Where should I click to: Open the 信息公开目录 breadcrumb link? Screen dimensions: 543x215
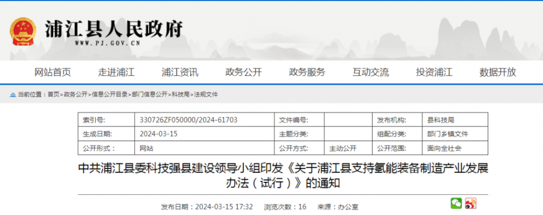(110, 94)
